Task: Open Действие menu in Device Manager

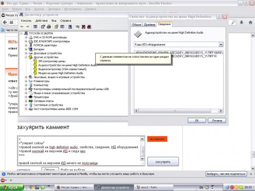Action: (42, 21)
